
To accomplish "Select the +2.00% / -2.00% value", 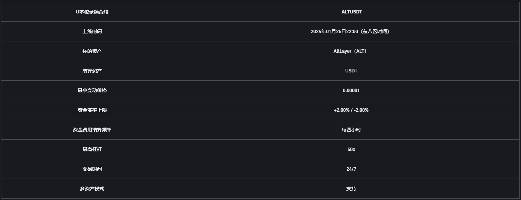I will (x=351, y=110).
